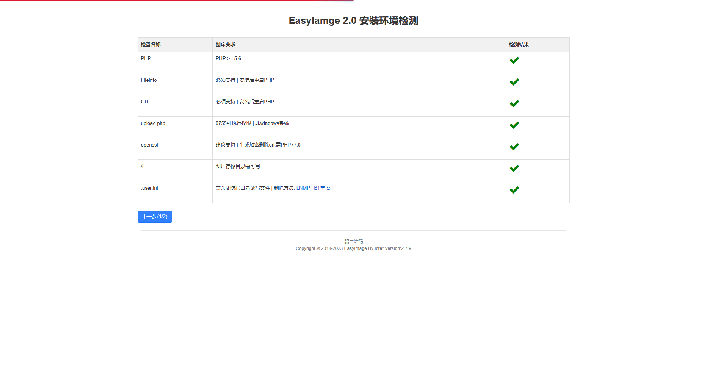707x367 pixels.
Task: Click the .user.ini result checkmark
Action: [x=514, y=190]
